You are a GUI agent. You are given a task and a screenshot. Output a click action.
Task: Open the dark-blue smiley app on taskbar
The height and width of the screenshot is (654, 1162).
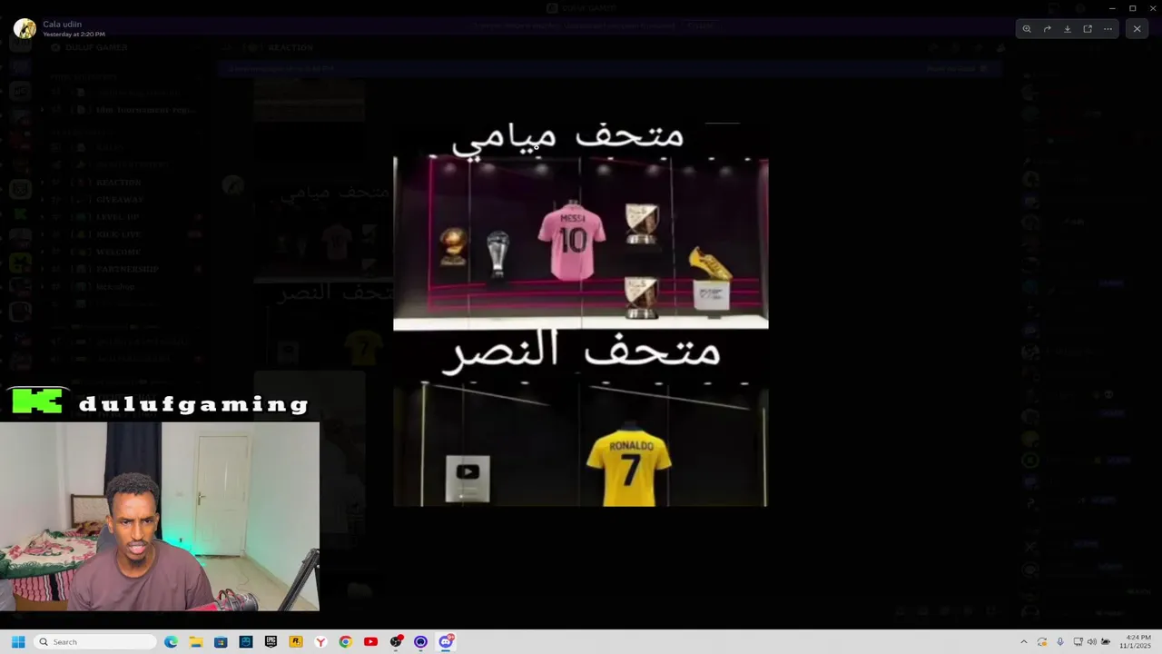click(246, 641)
